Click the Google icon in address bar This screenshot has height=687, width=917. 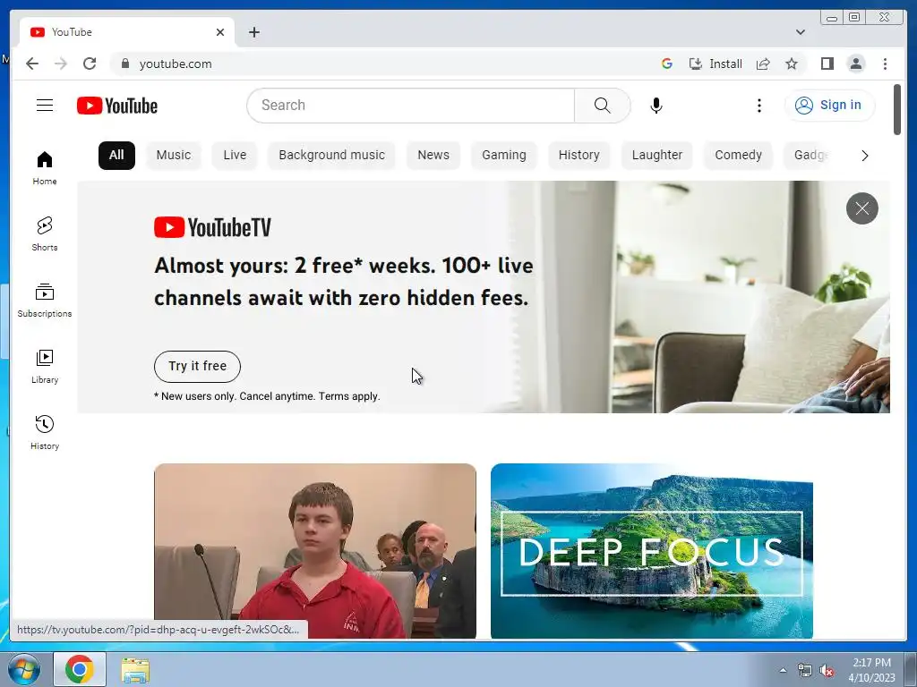666,64
